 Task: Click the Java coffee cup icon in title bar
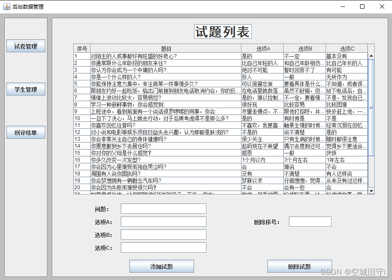click(x=6, y=6)
